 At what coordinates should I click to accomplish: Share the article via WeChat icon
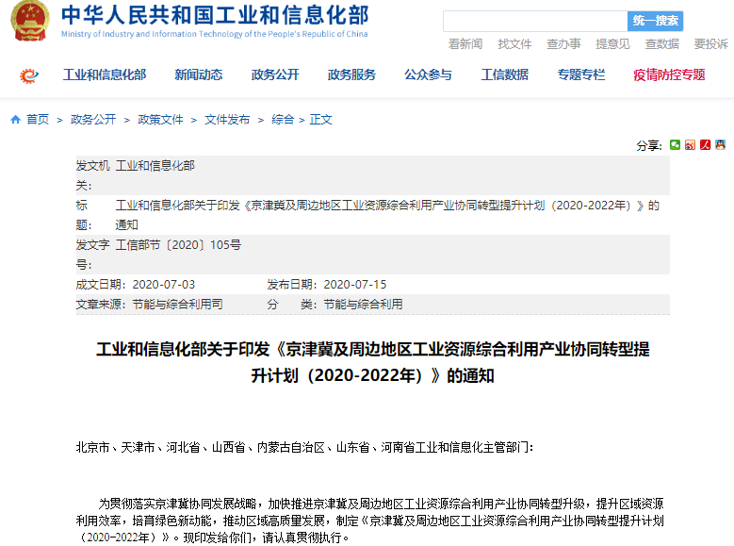click(675, 144)
